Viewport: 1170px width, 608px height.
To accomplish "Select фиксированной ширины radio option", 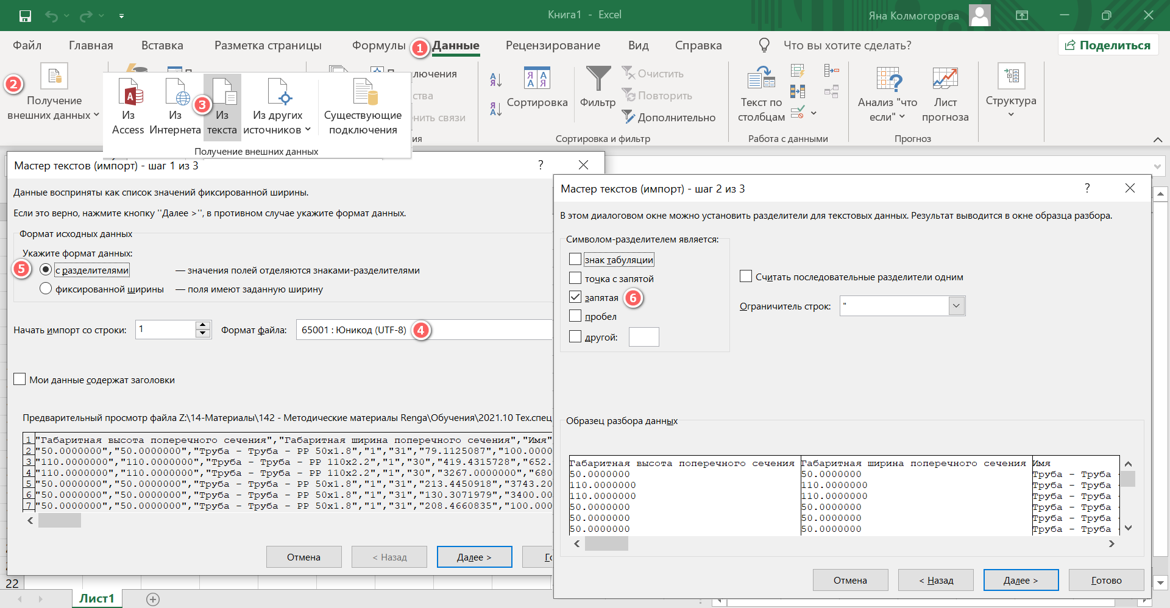I will pyautogui.click(x=46, y=288).
